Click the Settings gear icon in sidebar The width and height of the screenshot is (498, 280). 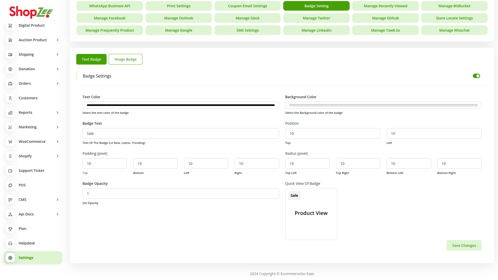(x=10, y=258)
